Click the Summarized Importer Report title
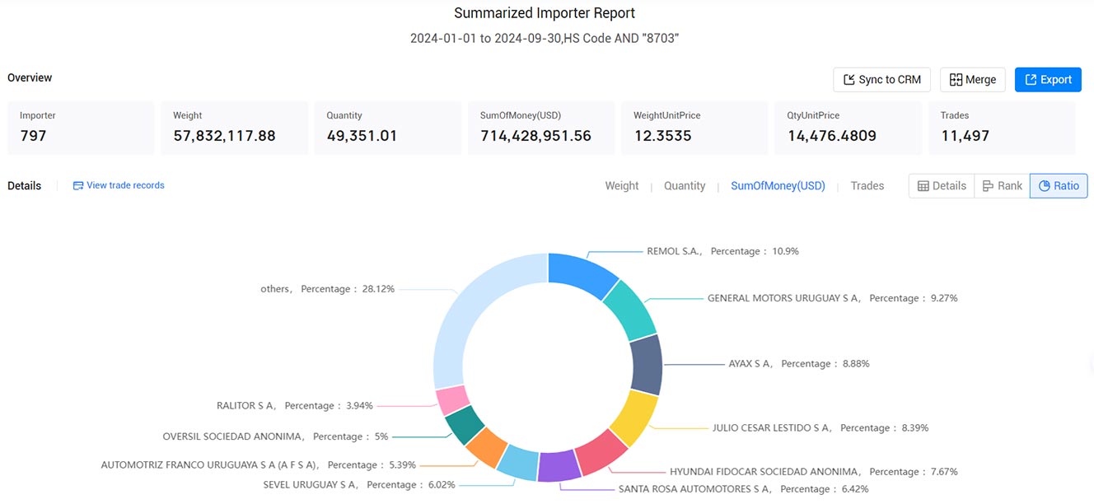 pyautogui.click(x=545, y=13)
